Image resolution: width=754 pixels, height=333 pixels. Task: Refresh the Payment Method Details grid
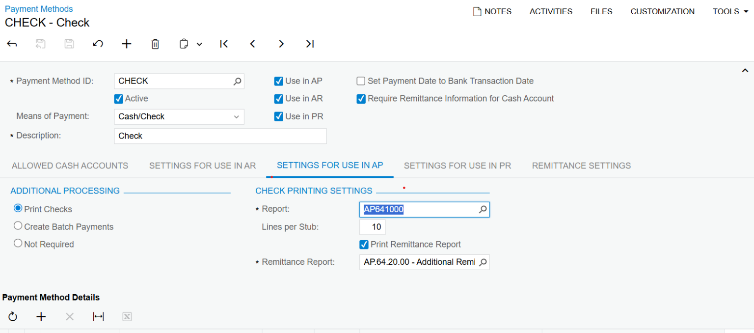tap(13, 316)
